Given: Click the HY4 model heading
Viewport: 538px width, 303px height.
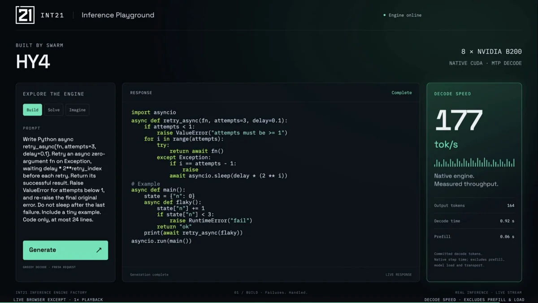Looking at the screenshot, I should point(33,61).
